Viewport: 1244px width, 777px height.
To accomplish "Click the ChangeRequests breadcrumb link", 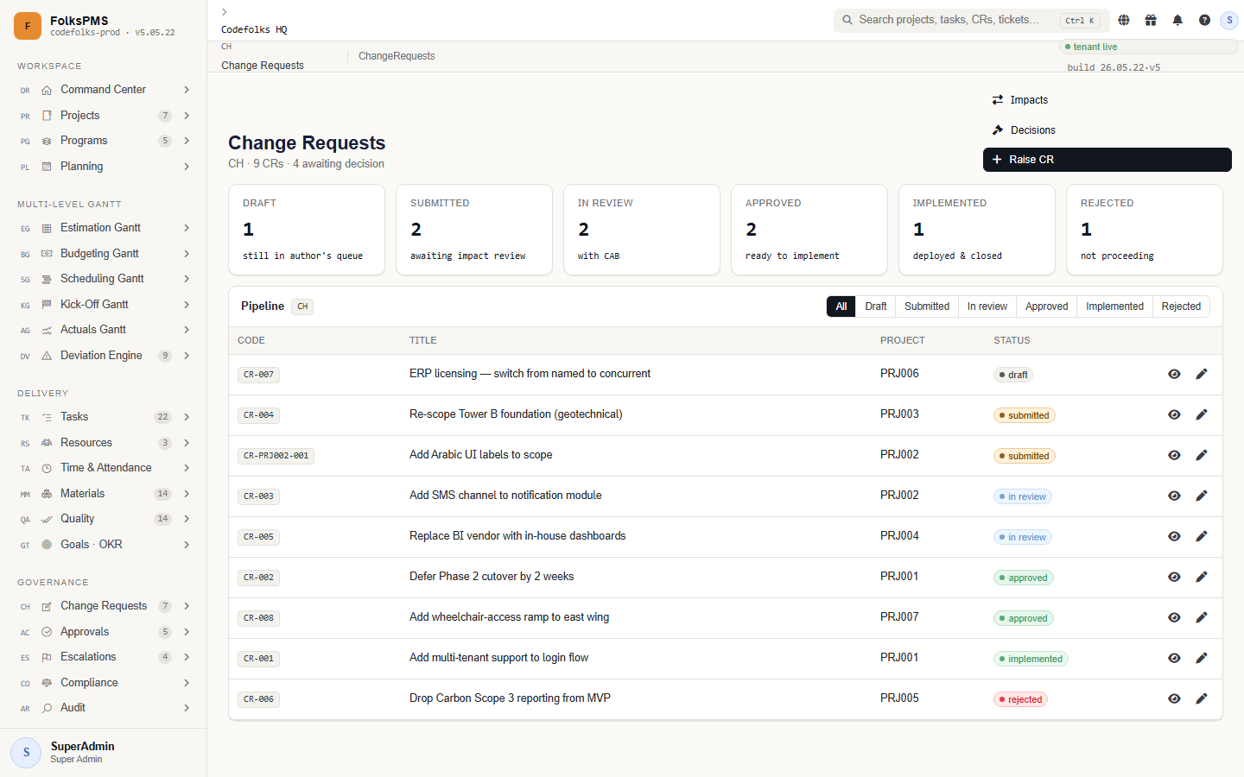I will (397, 56).
